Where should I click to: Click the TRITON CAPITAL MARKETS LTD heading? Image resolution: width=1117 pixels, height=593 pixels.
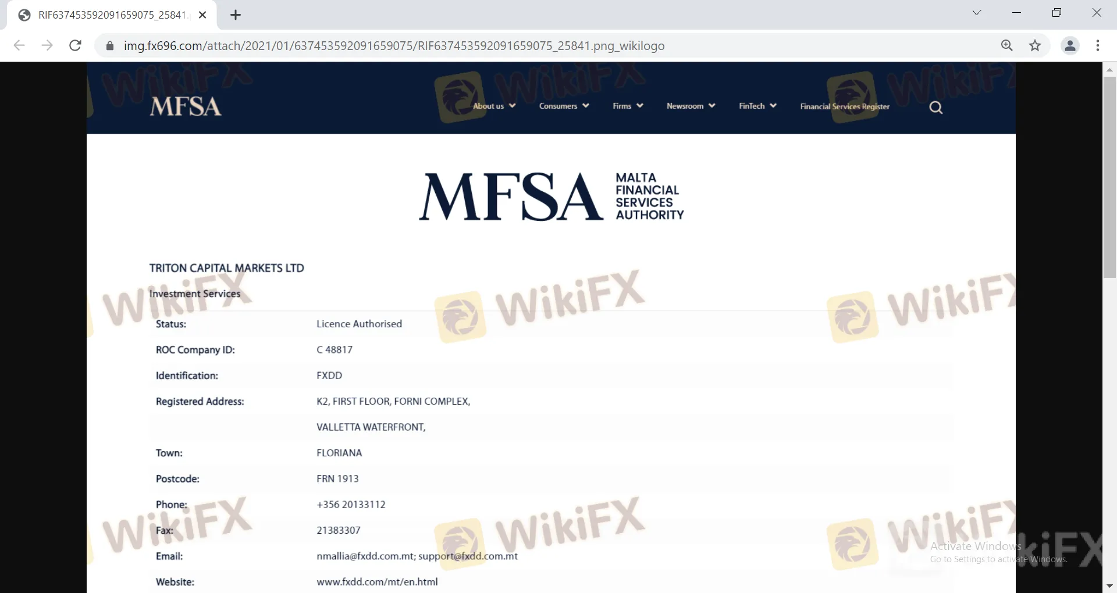pos(227,268)
